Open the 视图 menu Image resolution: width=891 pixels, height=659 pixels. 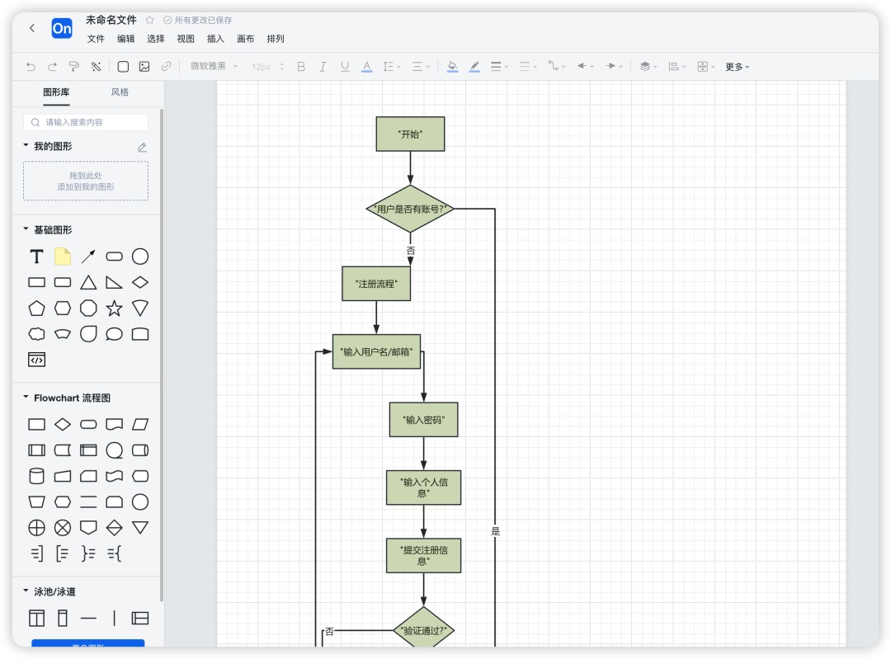186,39
